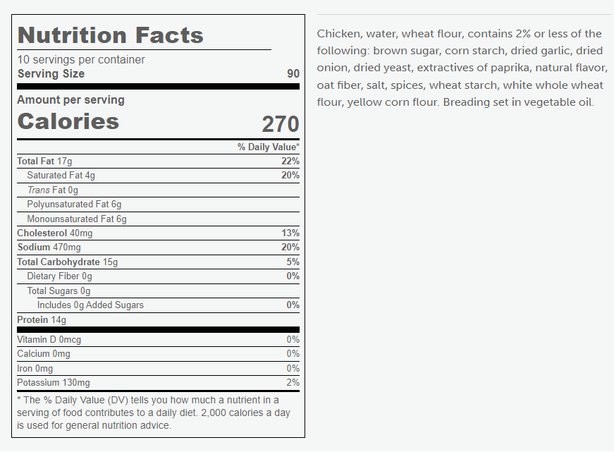
Task: Click the Cholesterol 40mg row
Action: tap(158, 233)
